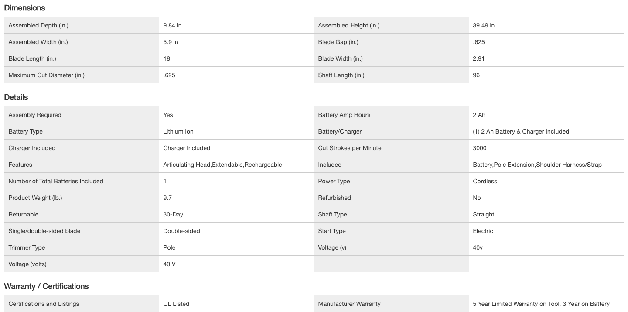This screenshot has height=312, width=628.
Task: Click the Warranty / Certifications heading
Action: pos(46,286)
